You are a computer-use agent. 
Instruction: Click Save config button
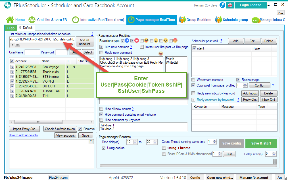pos(231,143)
